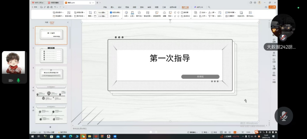The image size is (307, 139).
Task: Click the 清晰 sharpen picture icon
Action: click(x=164, y=13)
